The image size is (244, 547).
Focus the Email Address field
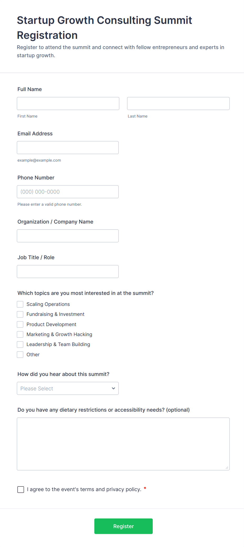68,148
